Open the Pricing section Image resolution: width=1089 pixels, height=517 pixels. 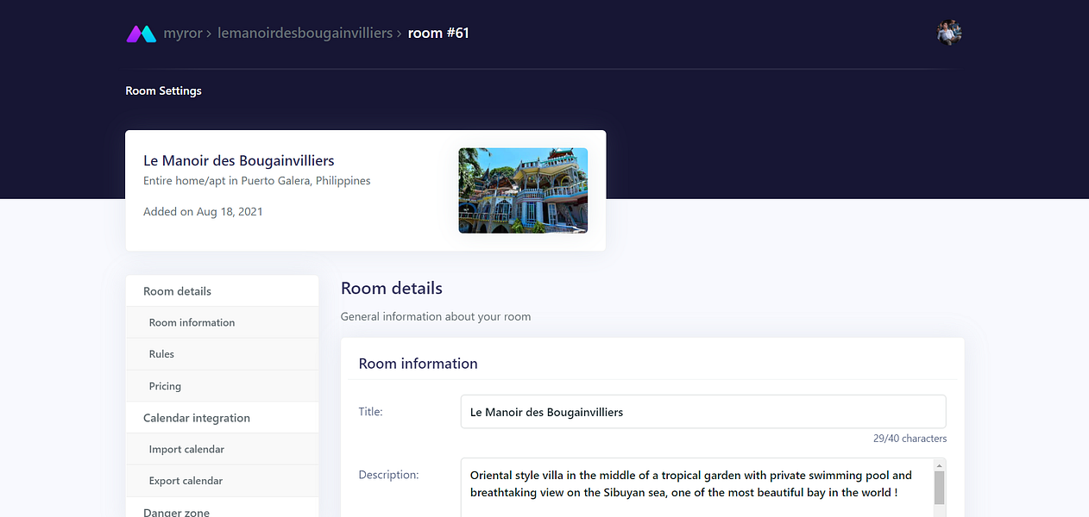[x=222, y=386]
